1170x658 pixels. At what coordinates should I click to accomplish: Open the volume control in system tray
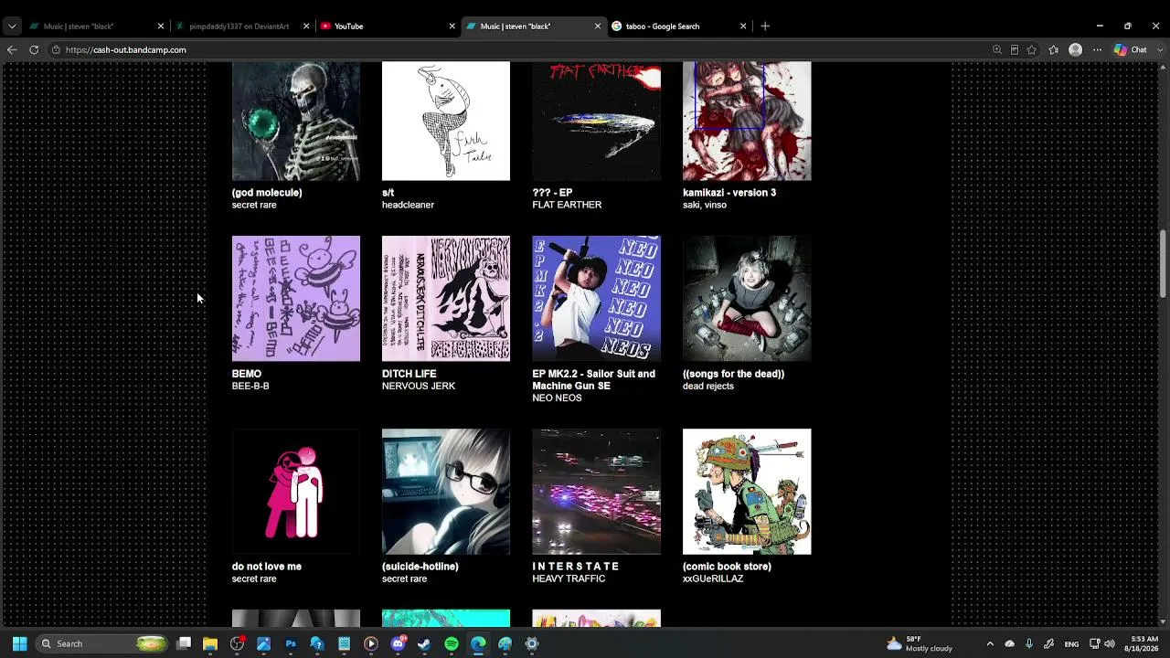pyautogui.click(x=1110, y=643)
